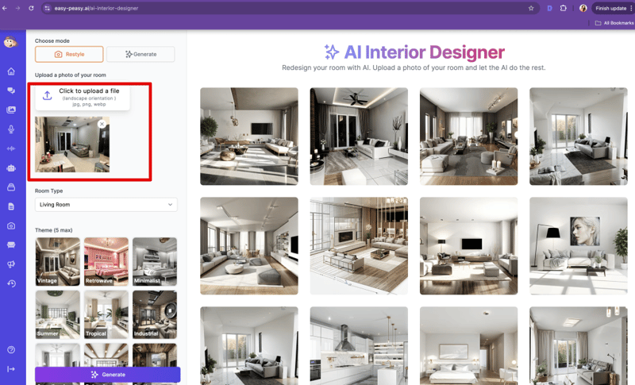Open the All Bookmarks folder
The height and width of the screenshot is (385, 635).
[614, 23]
